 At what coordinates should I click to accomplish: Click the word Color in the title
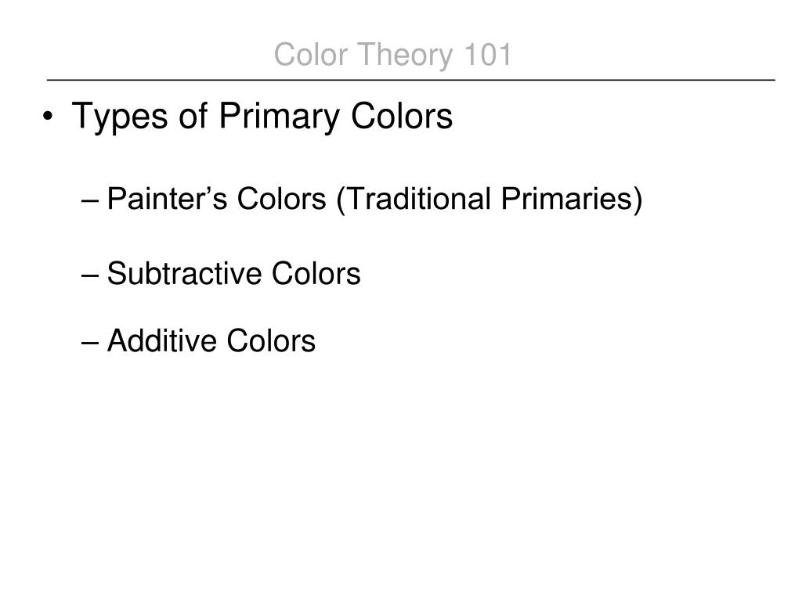tap(311, 55)
